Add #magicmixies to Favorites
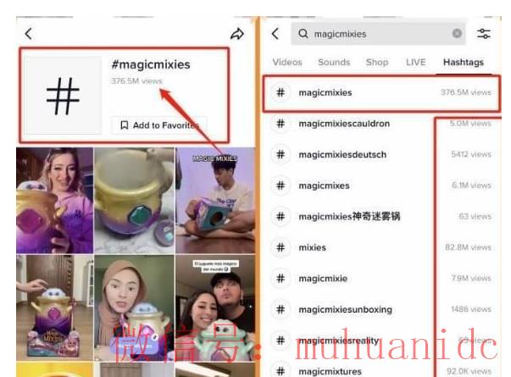This screenshot has width=511, height=377. point(158,125)
